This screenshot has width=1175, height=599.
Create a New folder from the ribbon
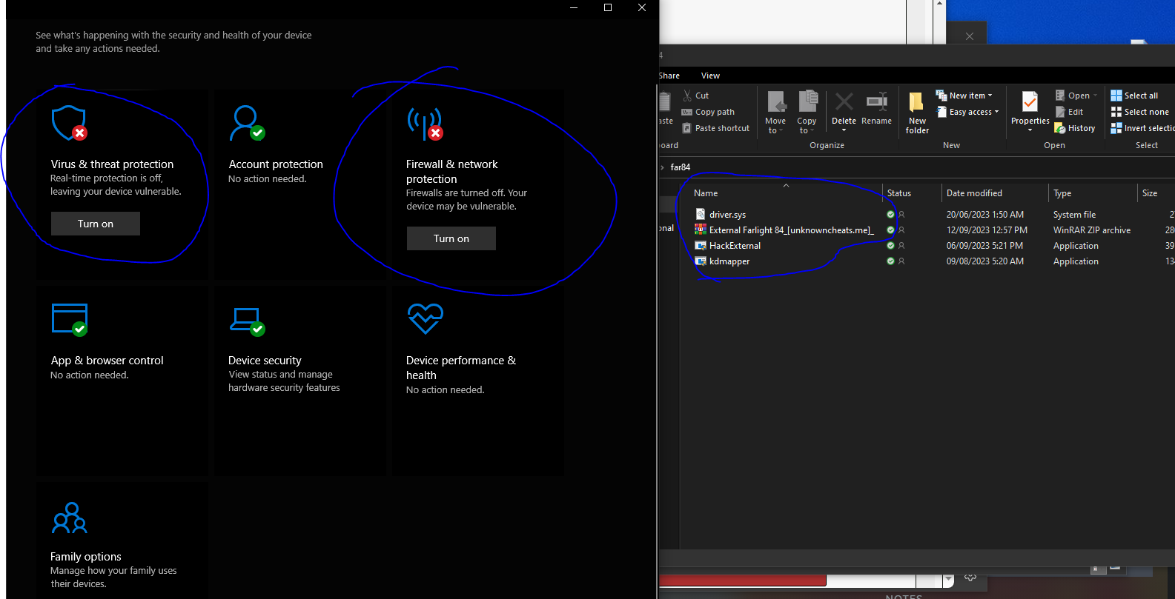click(x=917, y=113)
